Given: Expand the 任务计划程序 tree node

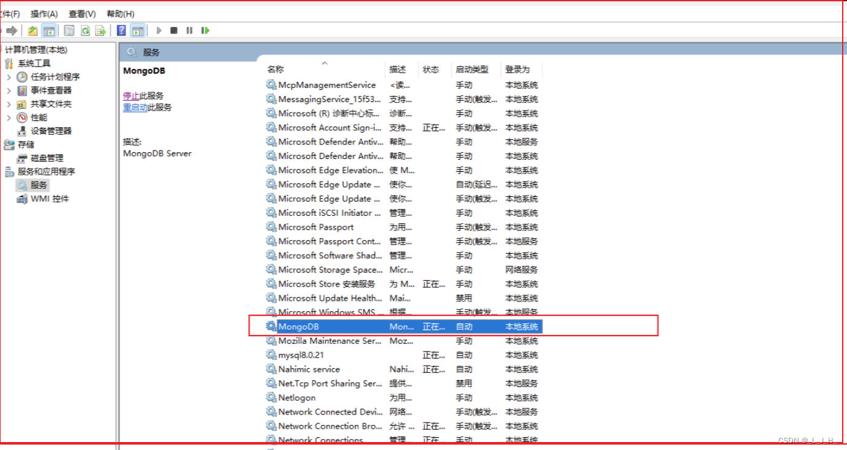Looking at the screenshot, I should 9,77.
